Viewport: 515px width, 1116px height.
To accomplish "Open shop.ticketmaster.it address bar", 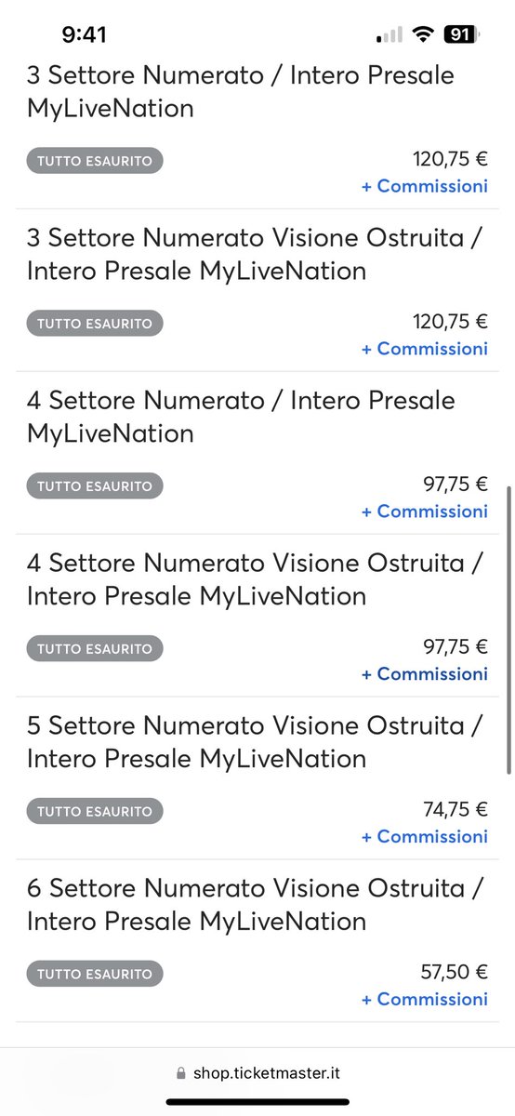I will (x=257, y=1073).
